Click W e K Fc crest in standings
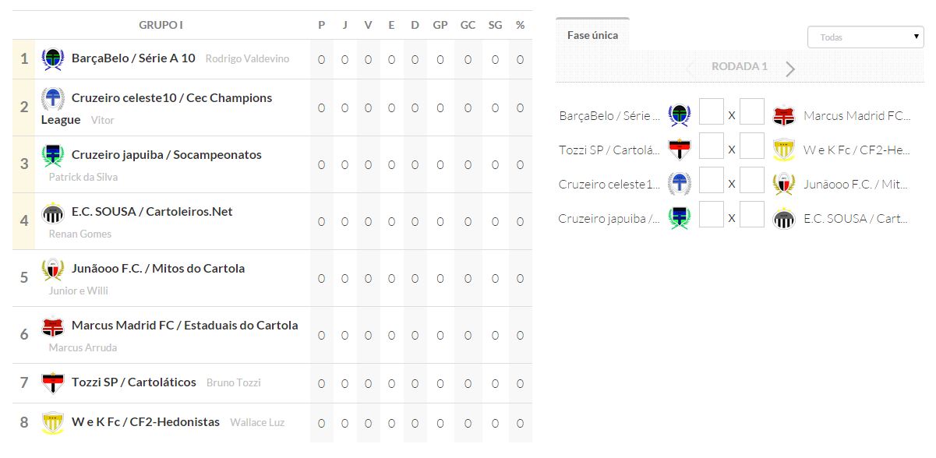This screenshot has width=936, height=458. pos(52,423)
